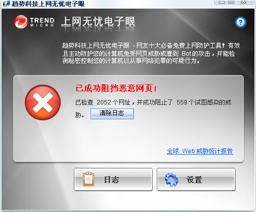The image size is (256, 212).
Task: Maximize the 上网无忧电子眼 window
Action: coord(231,2)
